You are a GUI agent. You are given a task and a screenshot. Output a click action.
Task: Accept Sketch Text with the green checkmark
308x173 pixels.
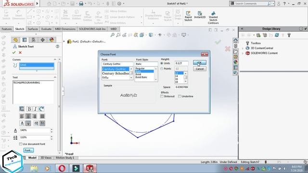click(14, 52)
